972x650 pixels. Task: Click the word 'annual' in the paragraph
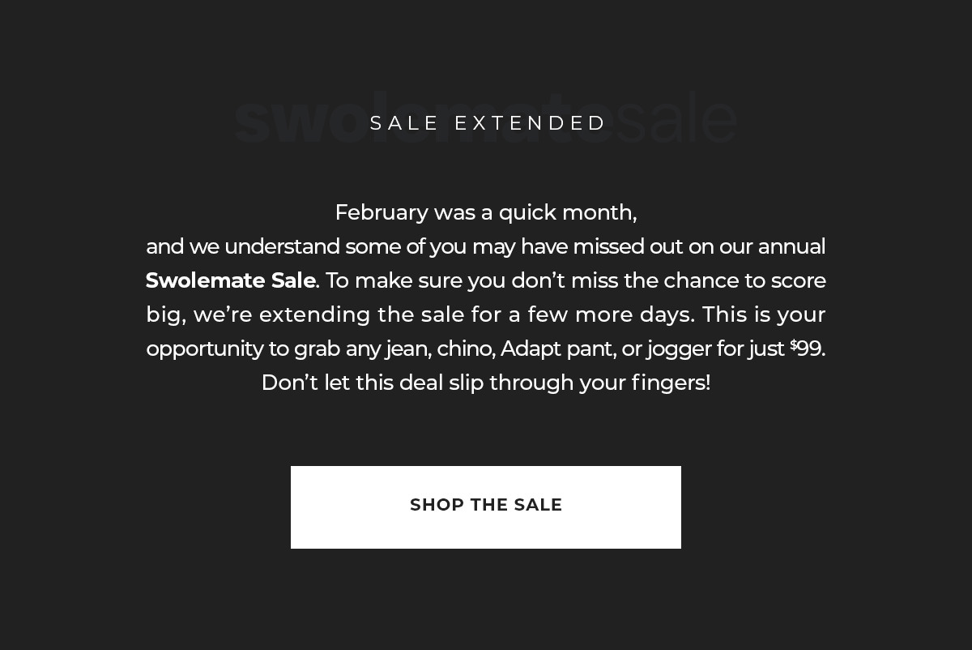pyautogui.click(x=791, y=246)
